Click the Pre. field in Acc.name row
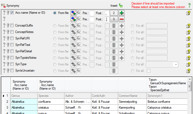Screen dimensions: 193x114 [92, 13]
